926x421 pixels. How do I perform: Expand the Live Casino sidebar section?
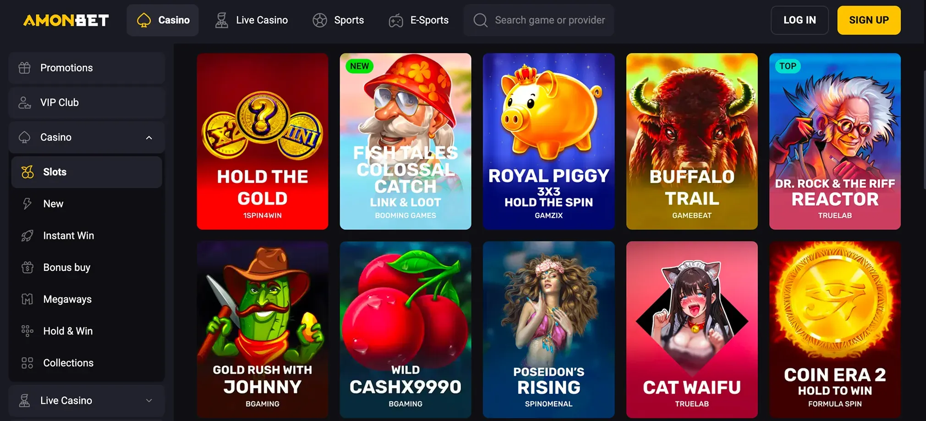pos(149,400)
